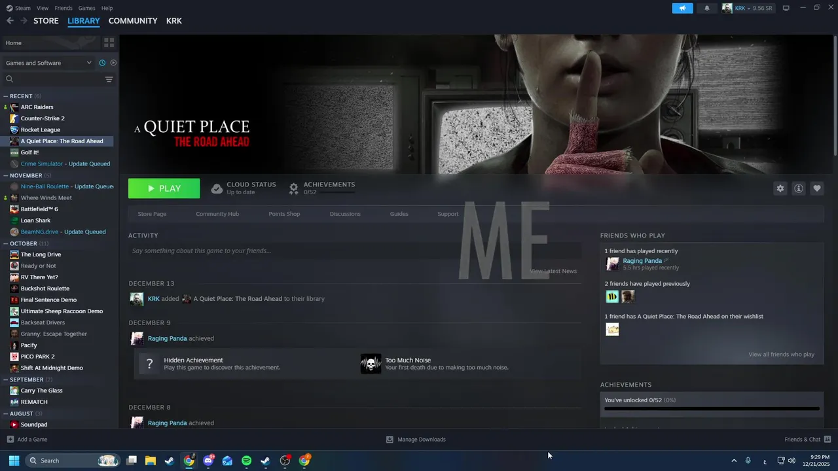Image resolution: width=838 pixels, height=471 pixels.
Task: Open the Discussions link
Action: [345, 214]
